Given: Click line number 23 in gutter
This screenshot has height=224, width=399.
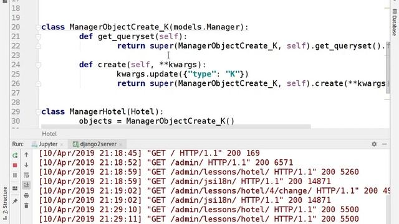Looking at the screenshot, I should 16,55.
